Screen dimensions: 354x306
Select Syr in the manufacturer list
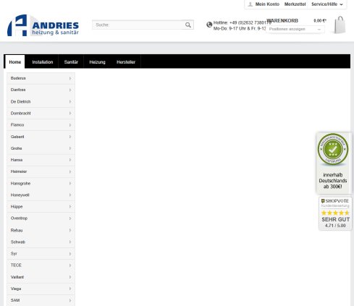pyautogui.click(x=41, y=254)
